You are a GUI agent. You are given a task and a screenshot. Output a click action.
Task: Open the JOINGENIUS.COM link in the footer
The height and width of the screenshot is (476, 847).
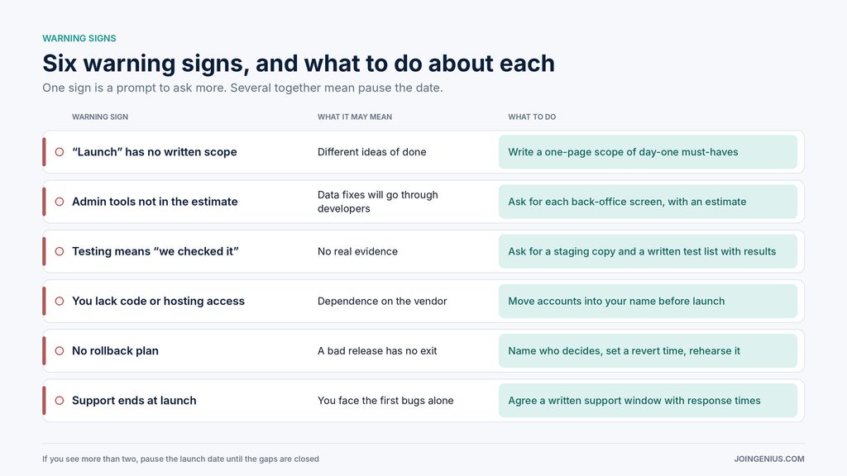pyautogui.click(x=769, y=459)
